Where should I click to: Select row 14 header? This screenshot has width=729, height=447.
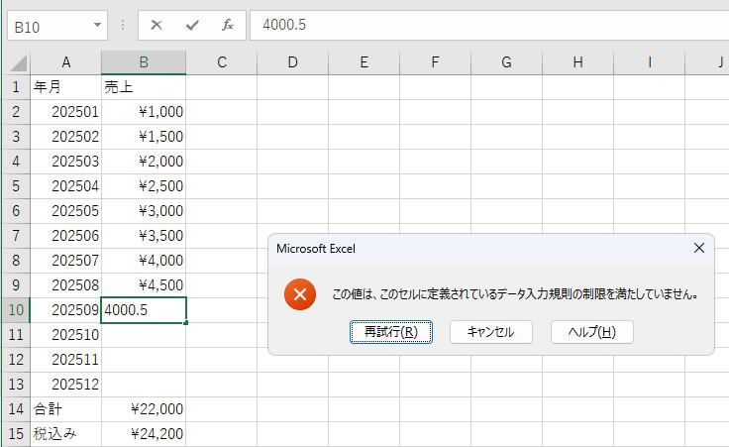(x=16, y=409)
